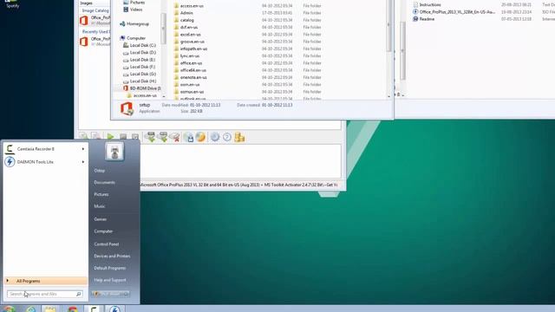Select the lync.en-us folder
The width and height of the screenshot is (555, 312).
[x=186, y=55]
